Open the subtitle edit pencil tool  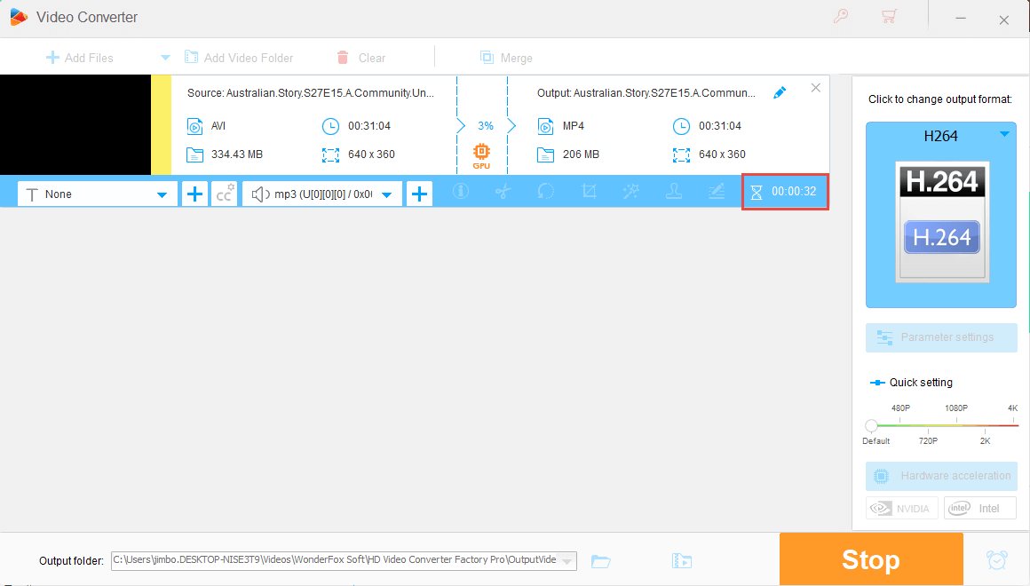pyautogui.click(x=716, y=191)
